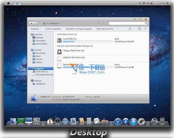The image size is (174, 138).
Task: Open the Trash in the dock
Action: coord(162,121)
